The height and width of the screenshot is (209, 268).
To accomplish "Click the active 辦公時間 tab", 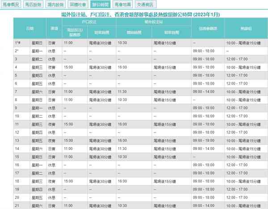I will coord(99,5).
